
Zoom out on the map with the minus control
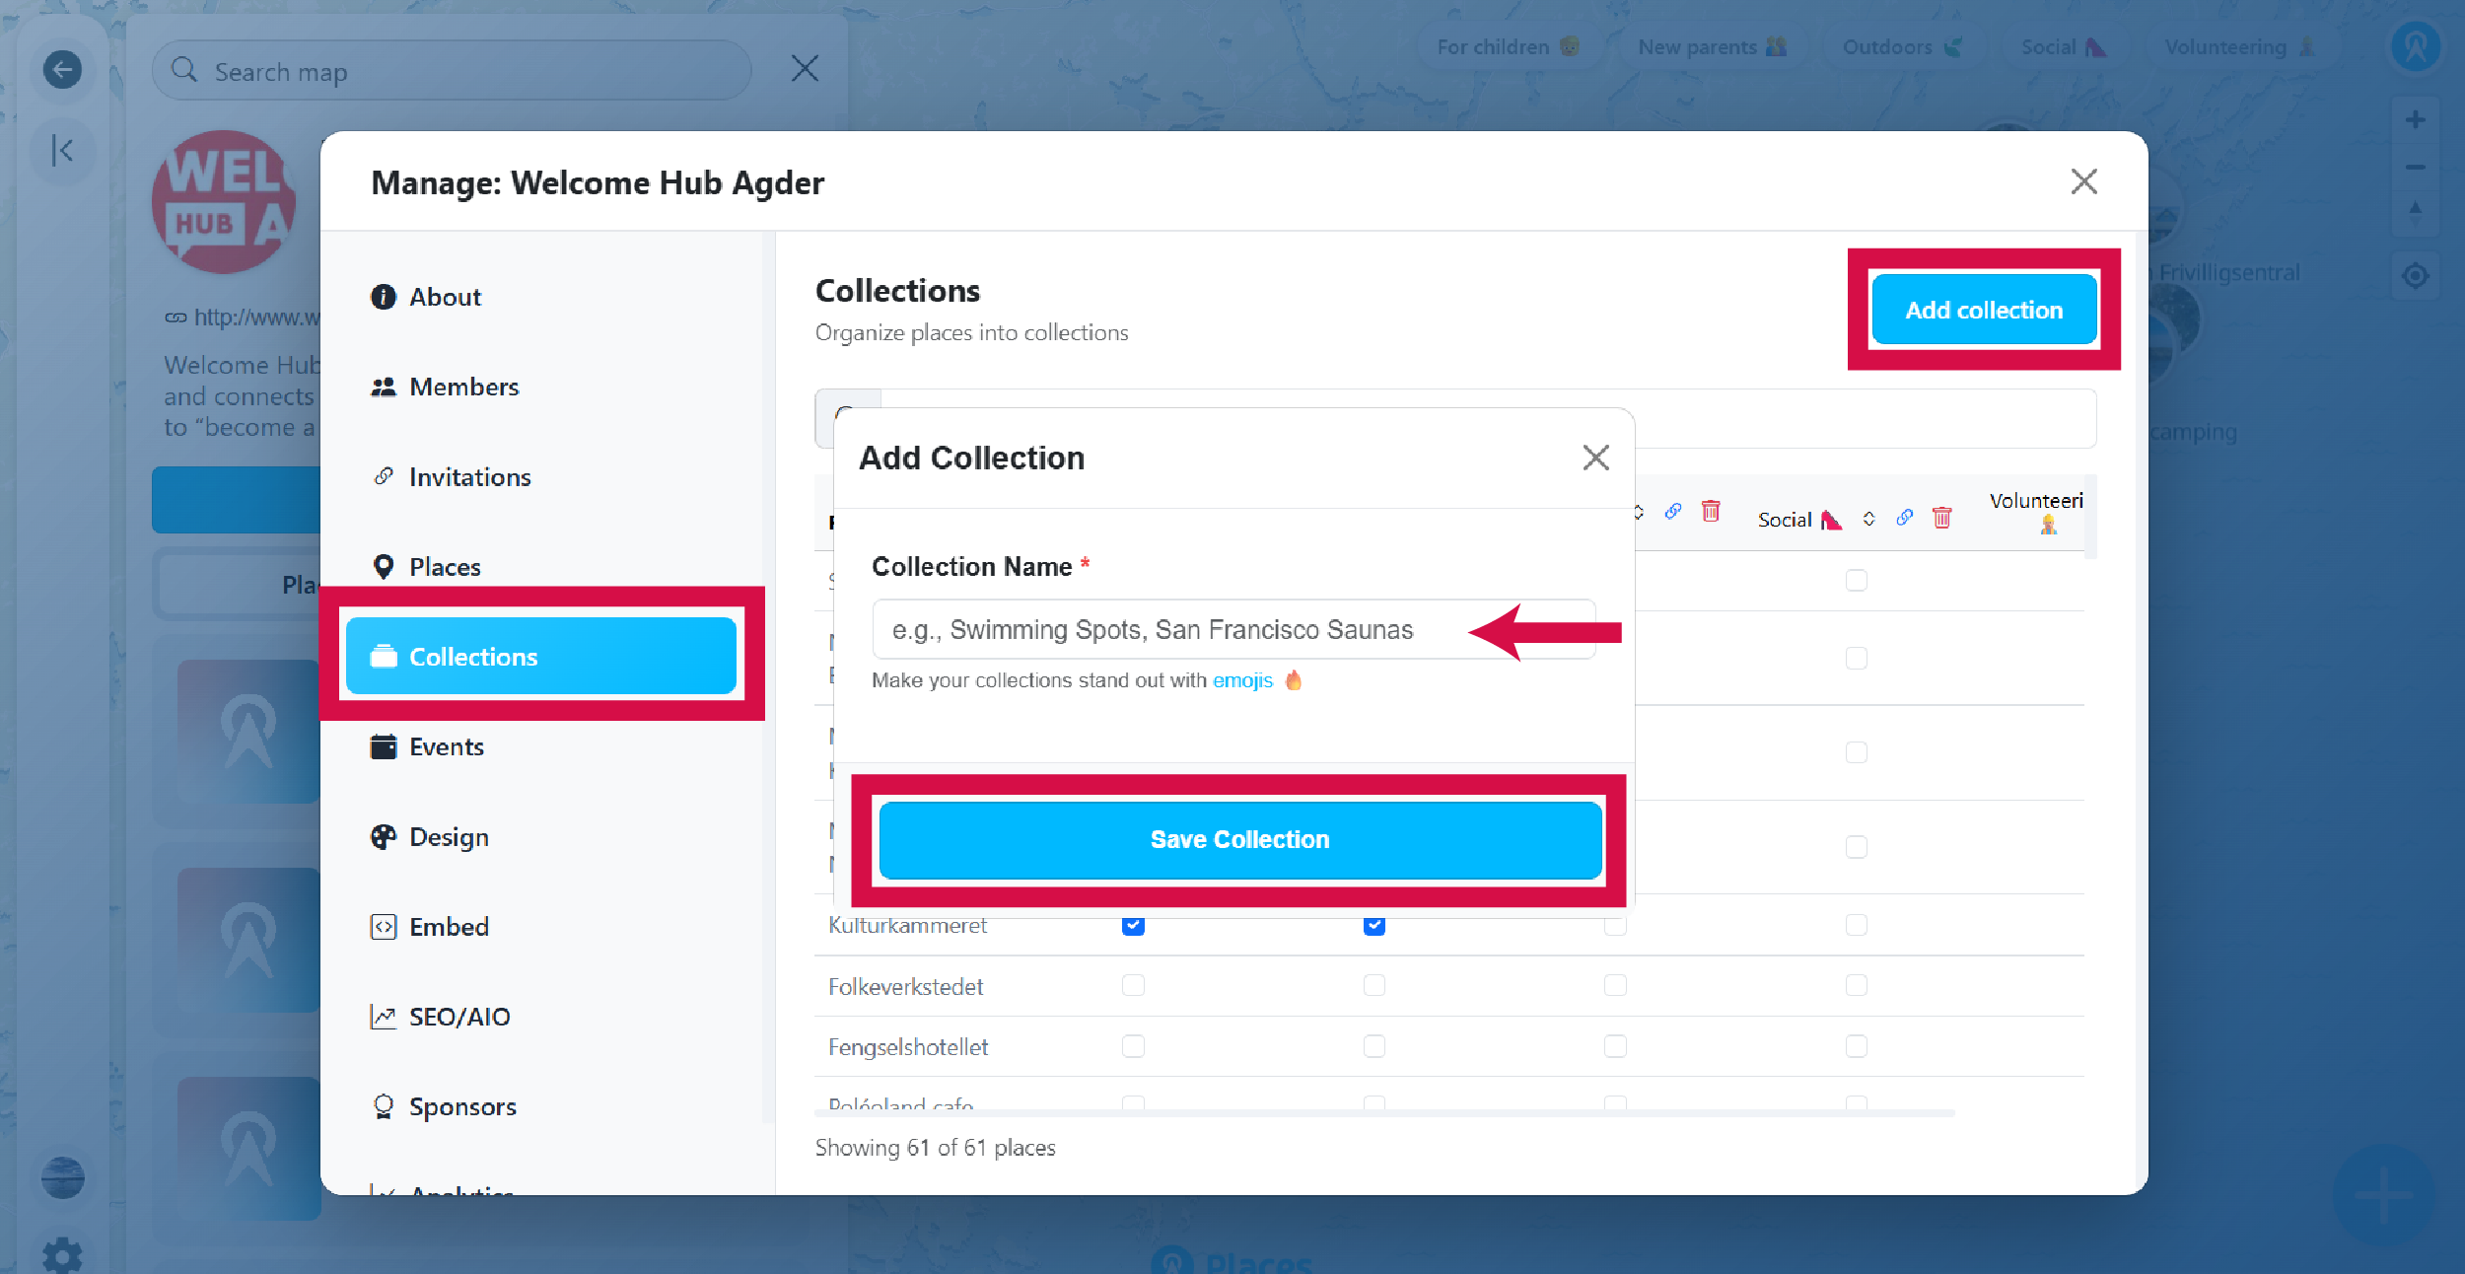coord(2415,167)
